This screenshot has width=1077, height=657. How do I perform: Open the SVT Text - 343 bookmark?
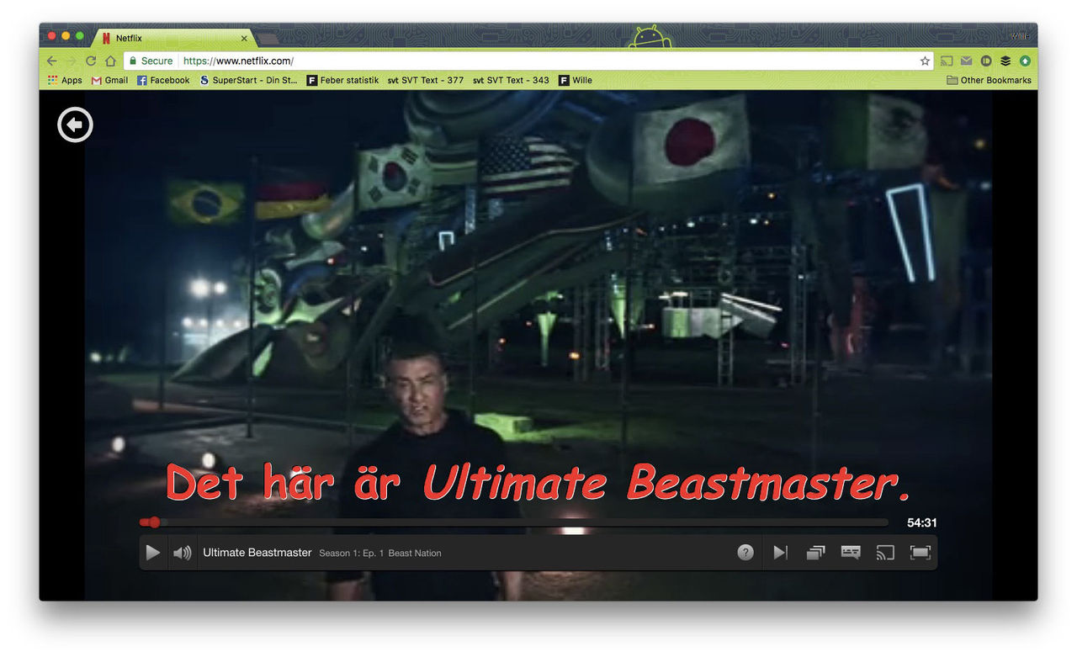(x=511, y=80)
